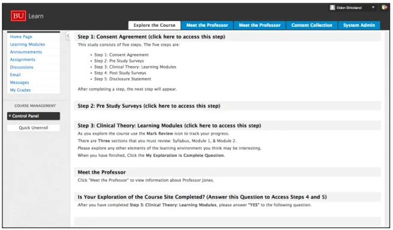Open Messages in the sidebar
This screenshot has height=230, width=393.
point(19,82)
